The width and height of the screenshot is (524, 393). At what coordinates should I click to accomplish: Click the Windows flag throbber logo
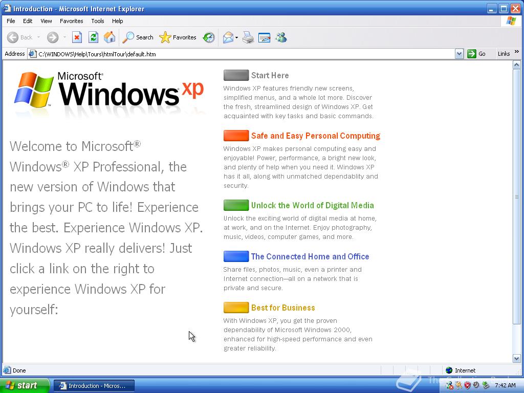pyautogui.click(x=511, y=20)
